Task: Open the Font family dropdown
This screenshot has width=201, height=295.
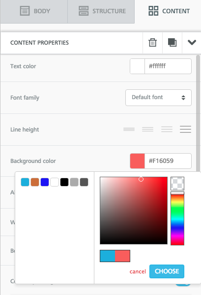Action: click(x=158, y=98)
